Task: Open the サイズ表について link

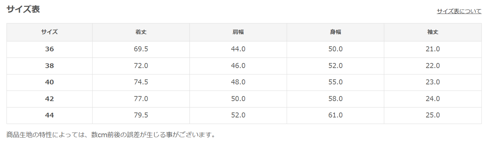Action: 459,11
